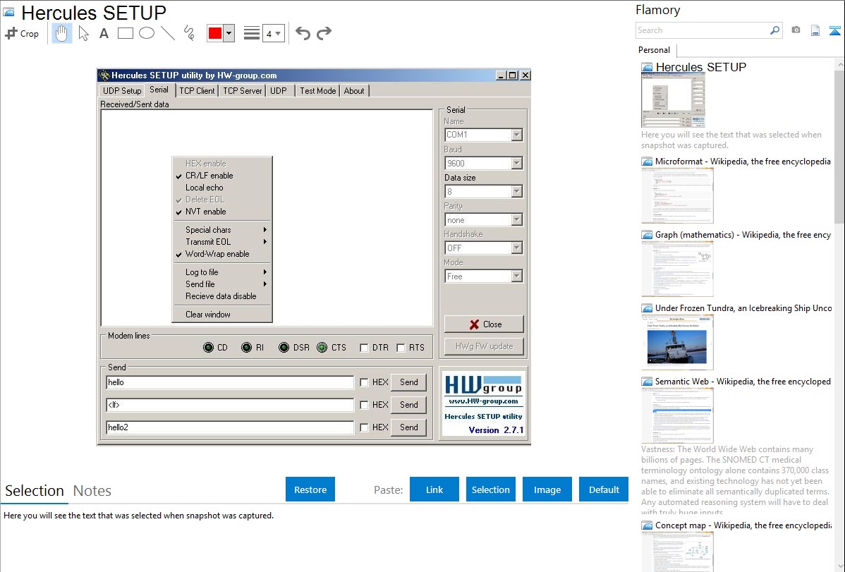Expand Transmit EOL submenu
This screenshot has width=845, height=572.
coord(222,241)
